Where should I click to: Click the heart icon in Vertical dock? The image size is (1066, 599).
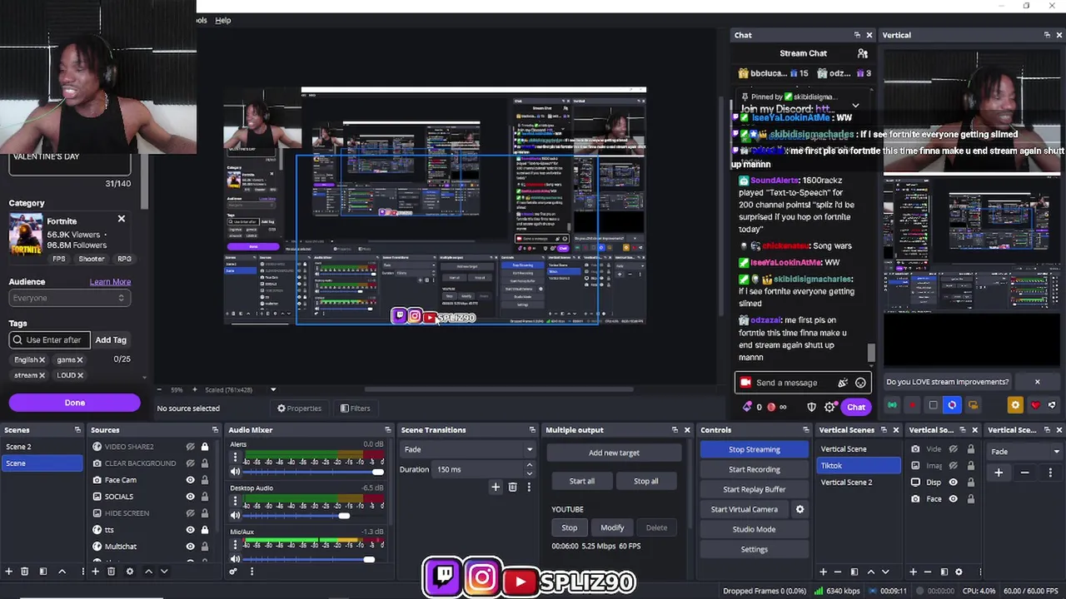click(1035, 405)
